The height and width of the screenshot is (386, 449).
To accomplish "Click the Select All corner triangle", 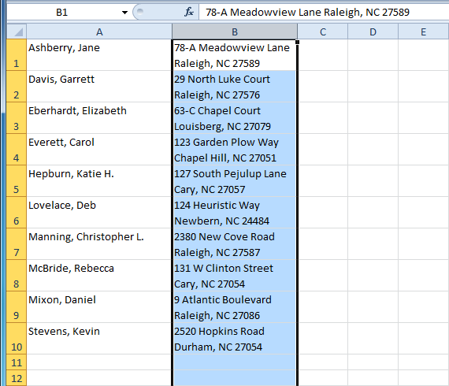I will click(17, 32).
